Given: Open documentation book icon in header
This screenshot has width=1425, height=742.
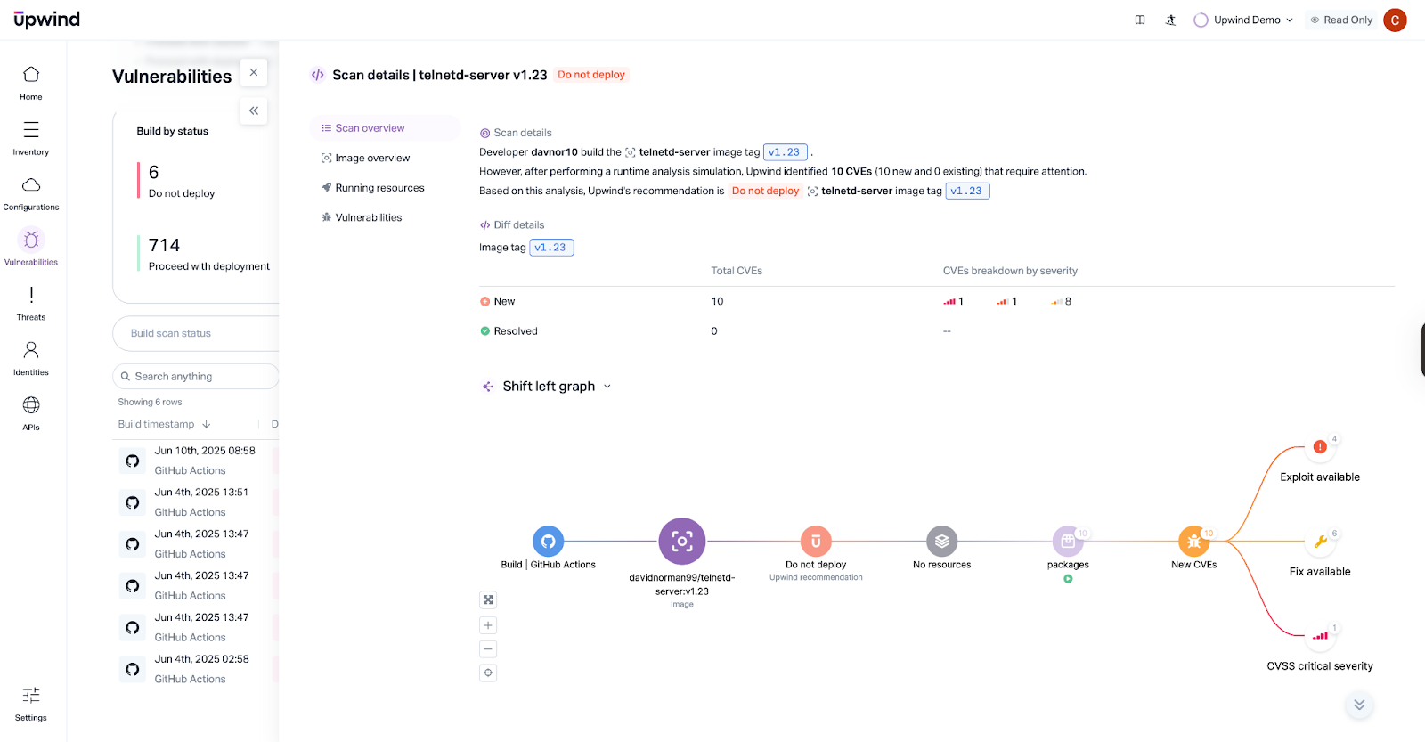Looking at the screenshot, I should click(x=1140, y=20).
